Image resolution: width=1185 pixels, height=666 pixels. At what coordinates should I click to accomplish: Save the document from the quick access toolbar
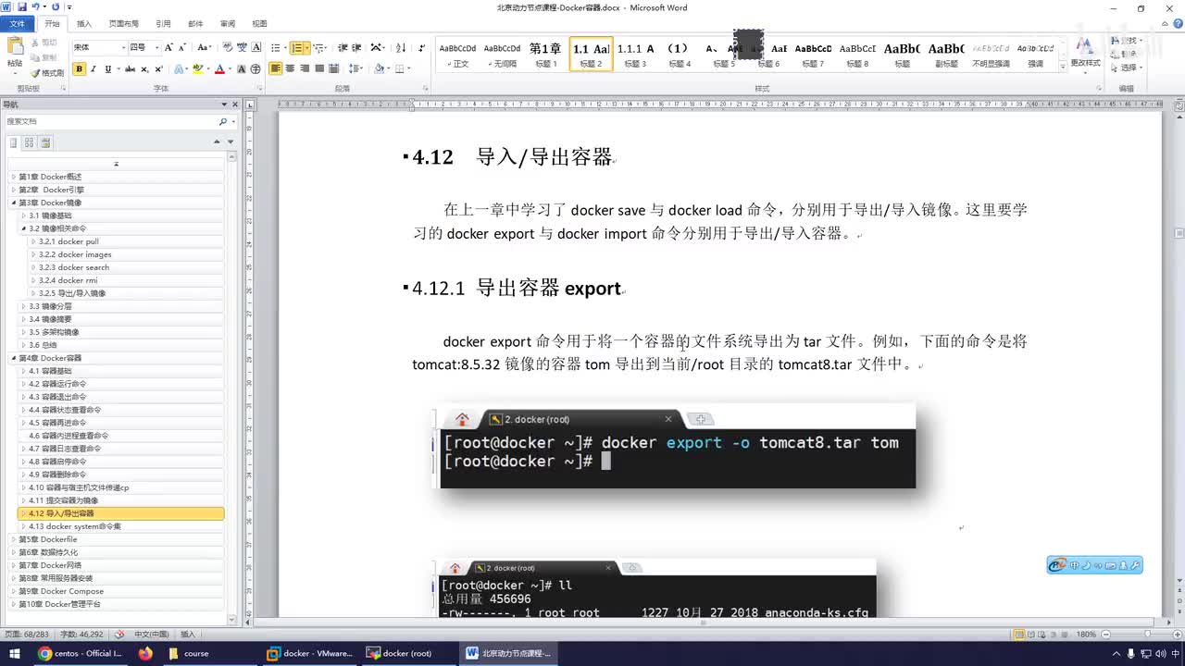(x=22, y=7)
